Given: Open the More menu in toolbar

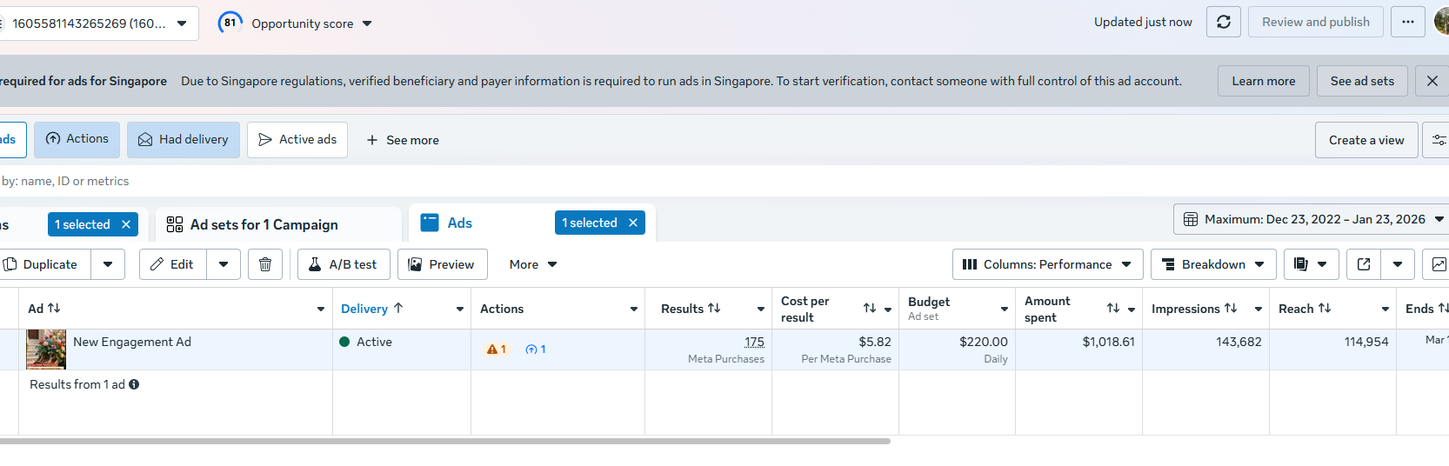Looking at the screenshot, I should (532, 264).
